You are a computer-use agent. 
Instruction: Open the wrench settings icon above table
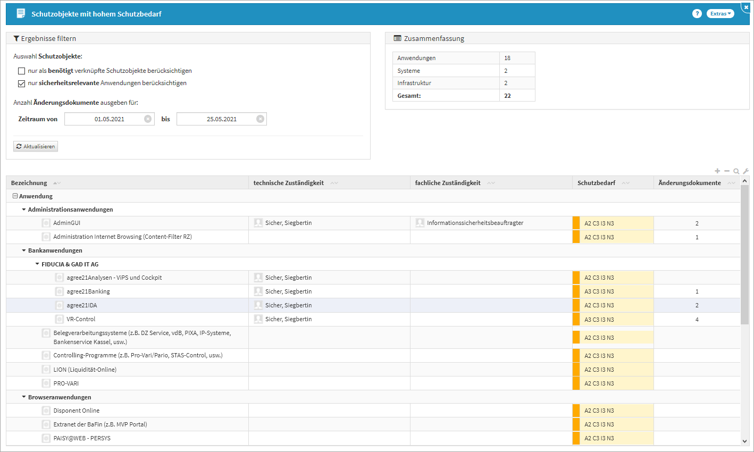tap(745, 171)
